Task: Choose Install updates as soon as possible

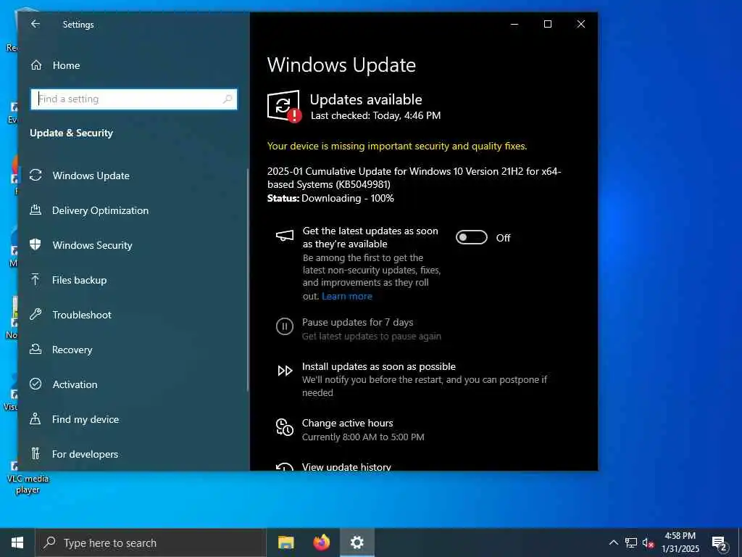Action: point(378,366)
